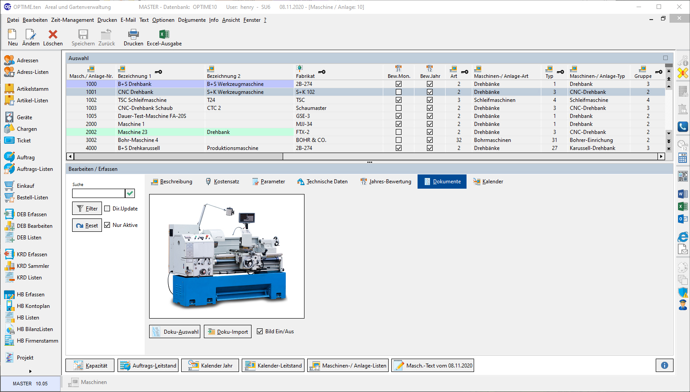
Task: Click the Kalender-Leitstand button
Action: (x=273, y=365)
